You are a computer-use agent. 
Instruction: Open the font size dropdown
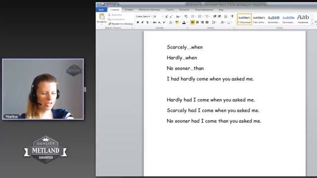click(162, 16)
